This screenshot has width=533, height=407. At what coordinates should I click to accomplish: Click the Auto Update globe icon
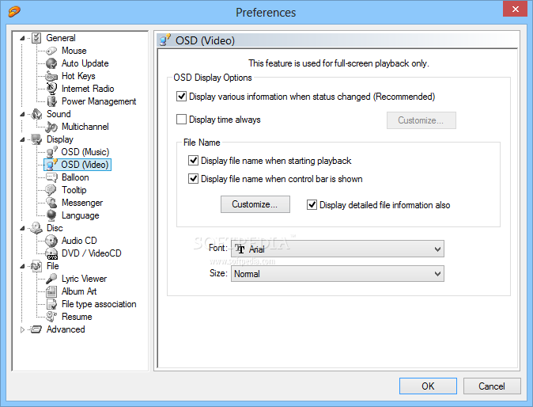tap(51, 63)
